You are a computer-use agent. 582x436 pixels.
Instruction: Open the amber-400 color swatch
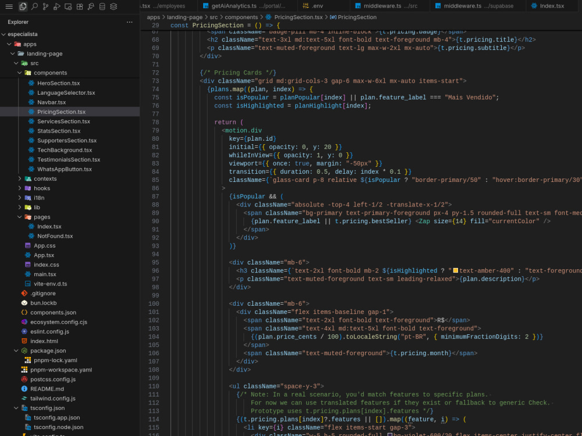tap(456, 271)
